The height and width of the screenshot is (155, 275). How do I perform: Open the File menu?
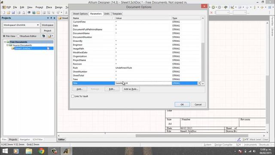15,7
